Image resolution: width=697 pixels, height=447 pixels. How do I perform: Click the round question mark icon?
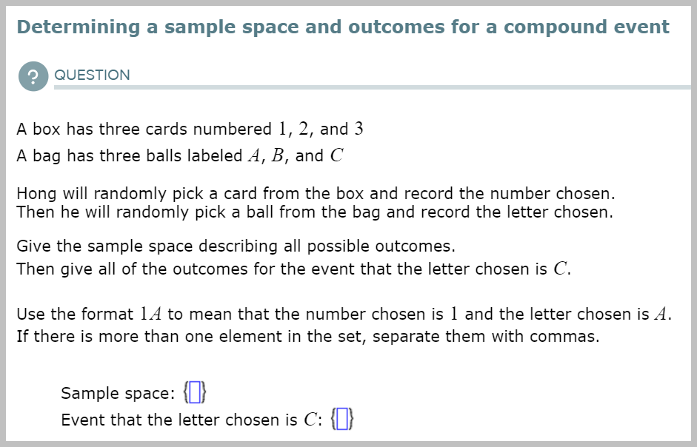click(x=33, y=76)
